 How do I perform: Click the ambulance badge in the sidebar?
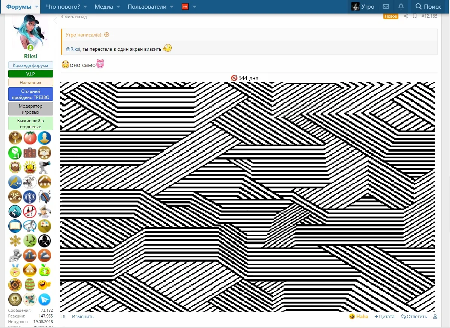point(44,226)
